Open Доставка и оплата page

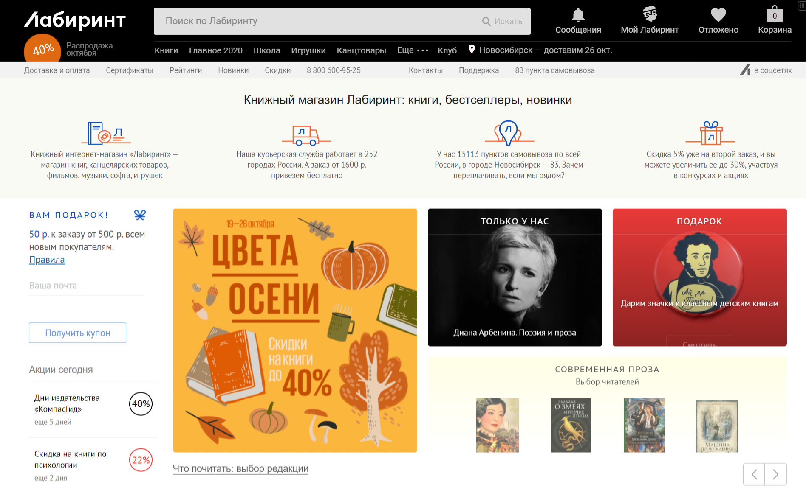tap(57, 70)
